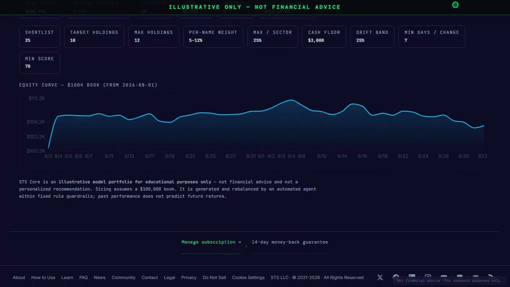Select the Shortlist 25 rule card
Screen dimensions: 510x287
[39, 37]
